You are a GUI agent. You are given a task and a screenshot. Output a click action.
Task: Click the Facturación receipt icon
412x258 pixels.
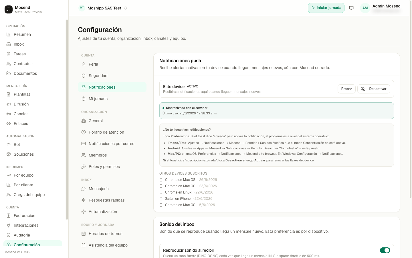pos(9,216)
